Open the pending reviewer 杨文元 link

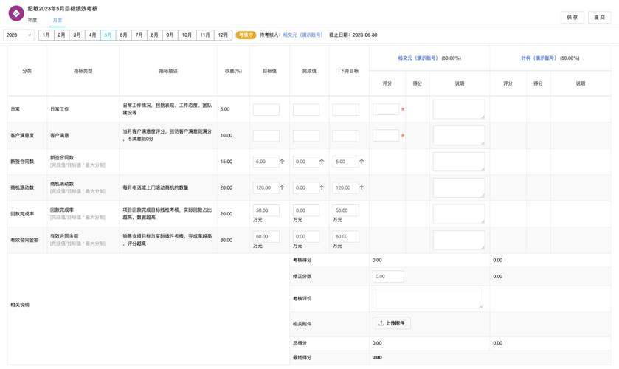click(x=302, y=35)
